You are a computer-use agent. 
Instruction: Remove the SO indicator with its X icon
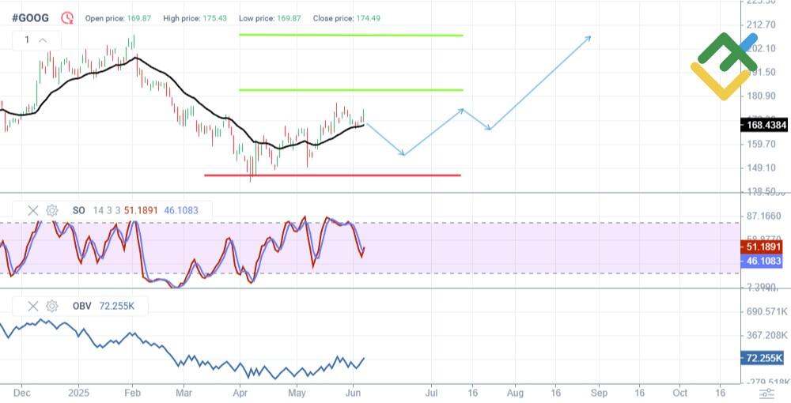click(33, 210)
